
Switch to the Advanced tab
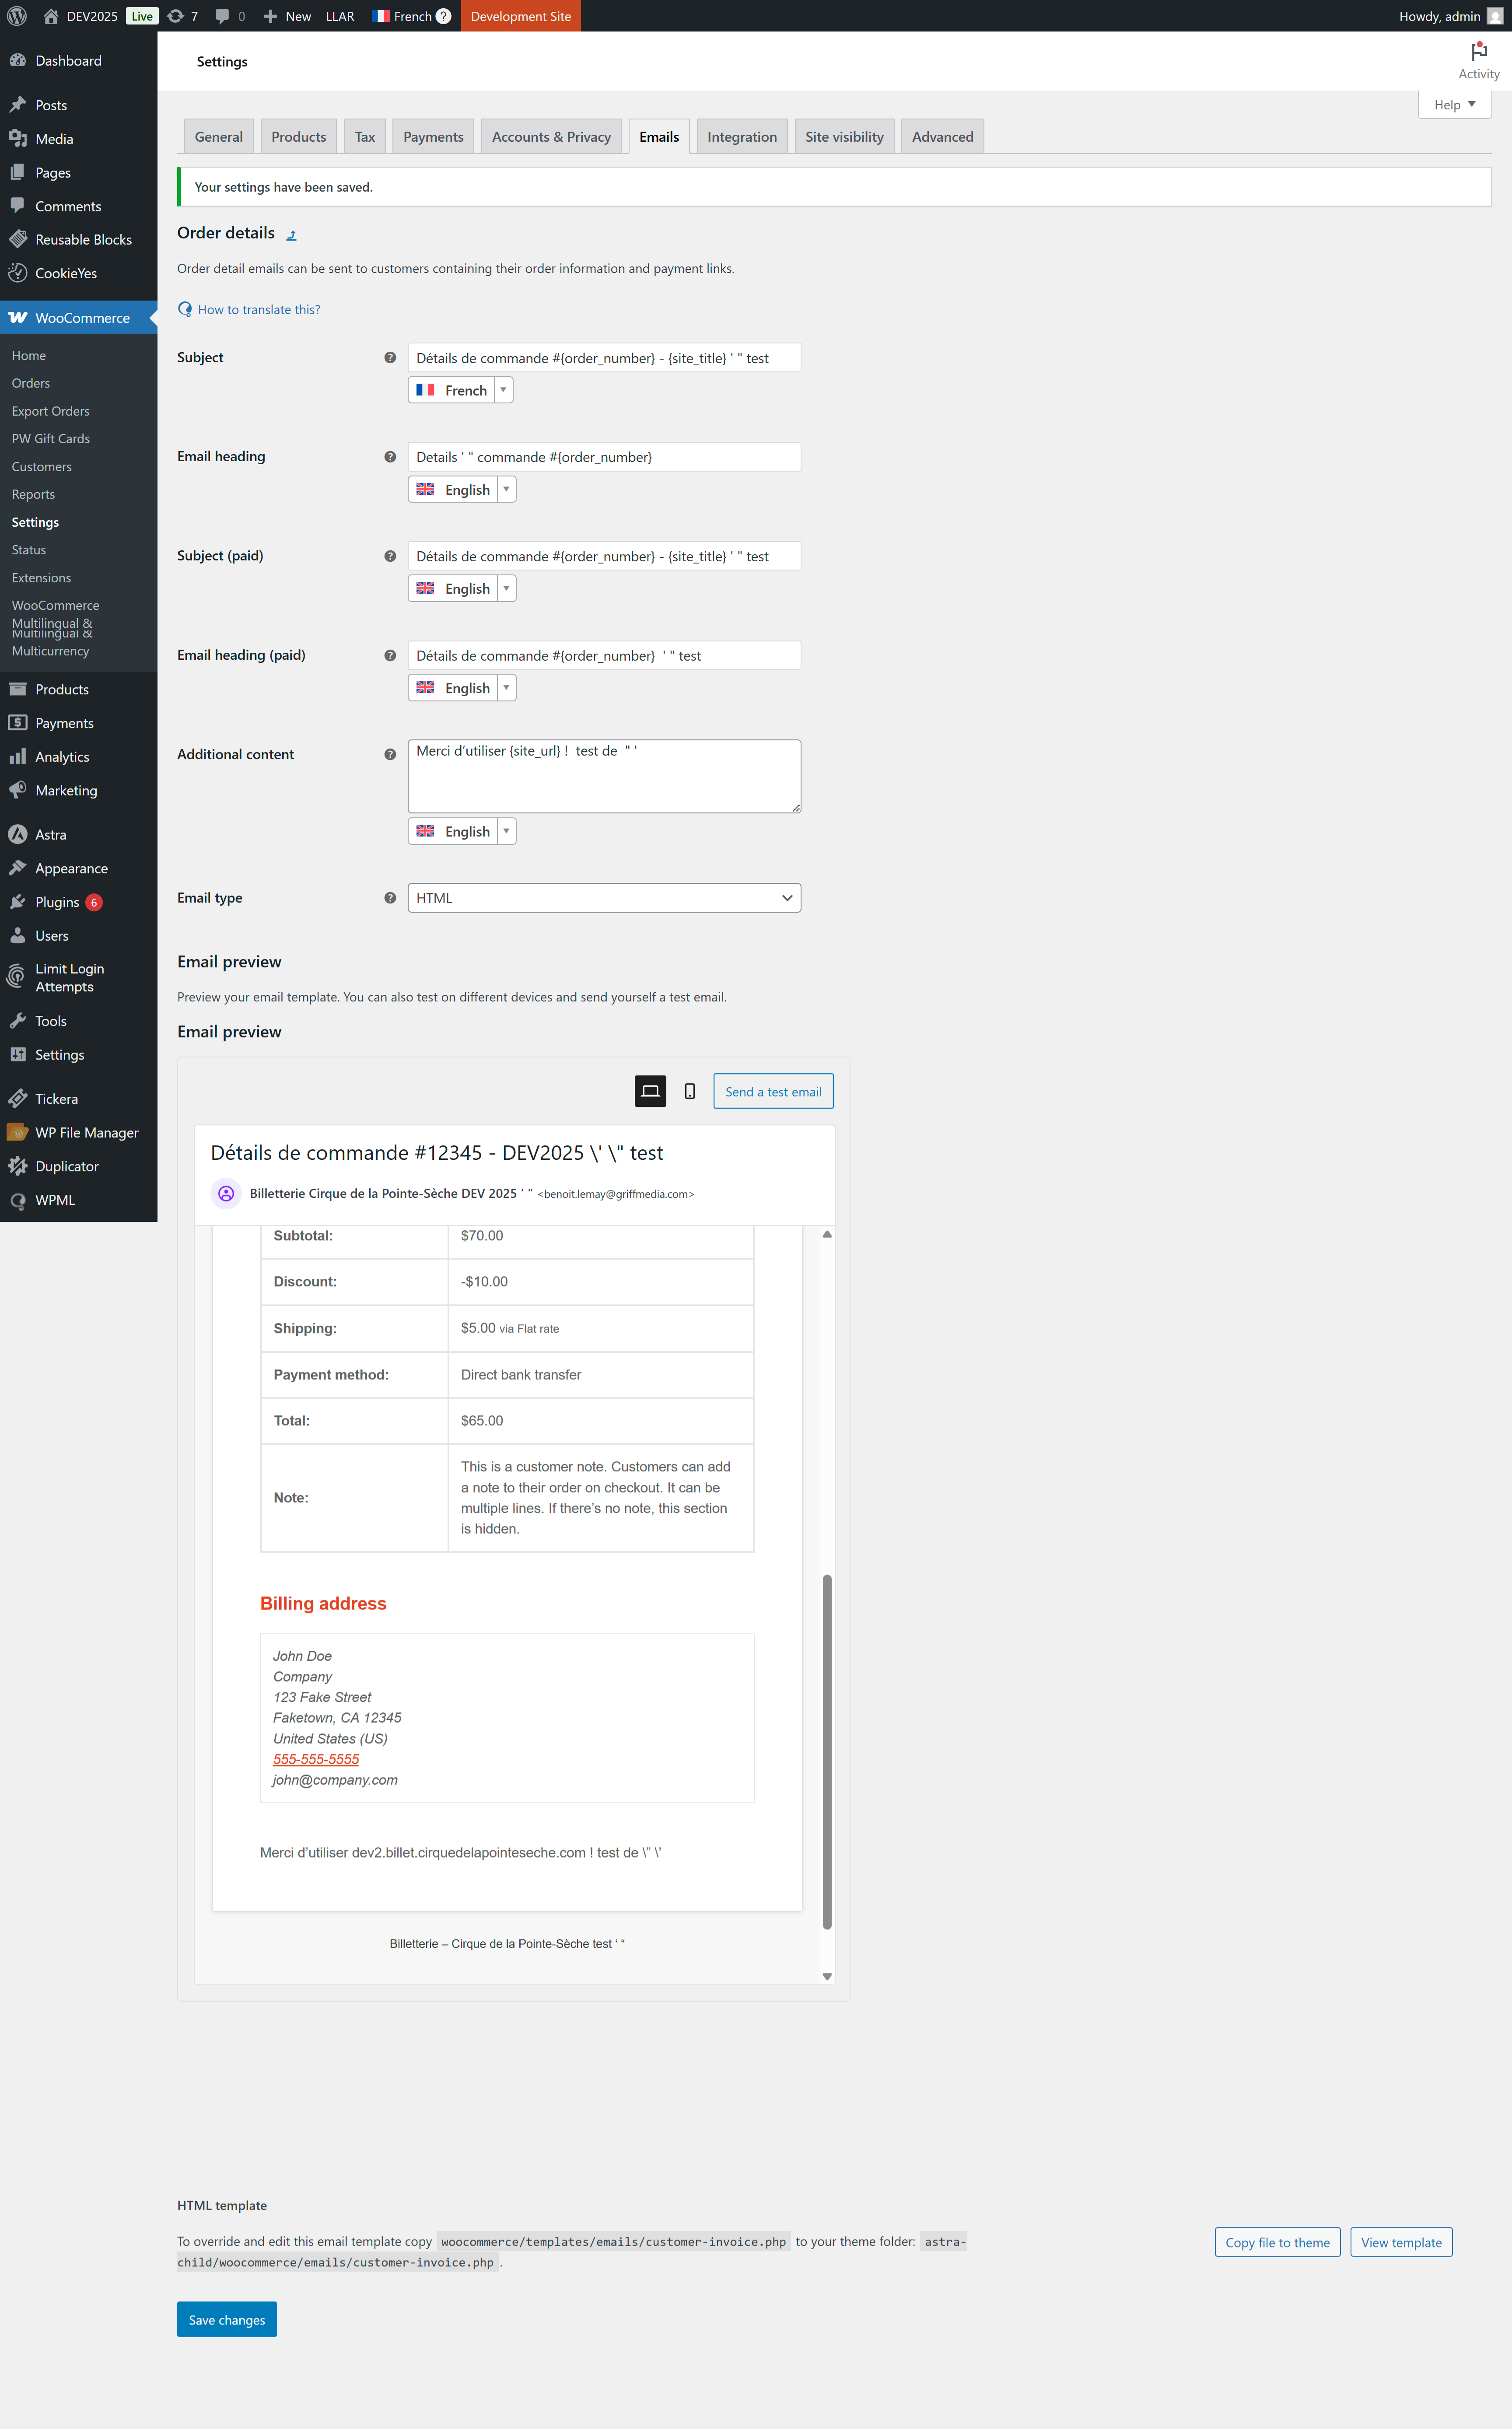pos(942,137)
